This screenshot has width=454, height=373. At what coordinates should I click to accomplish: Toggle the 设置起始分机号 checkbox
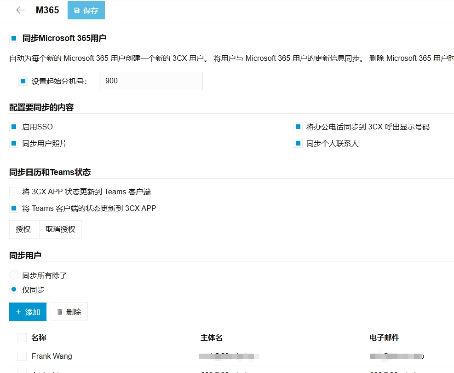click(x=23, y=81)
